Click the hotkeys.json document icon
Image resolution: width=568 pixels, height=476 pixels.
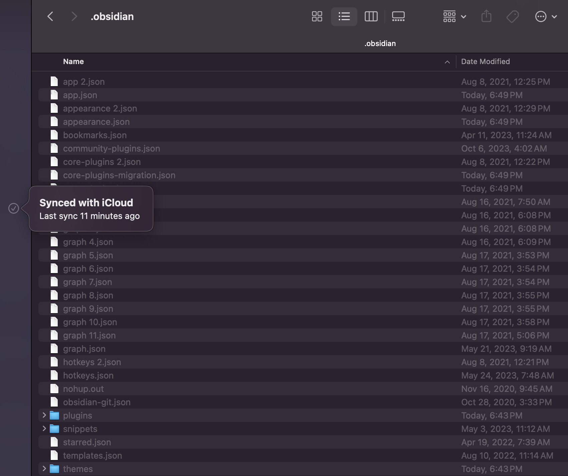point(54,375)
